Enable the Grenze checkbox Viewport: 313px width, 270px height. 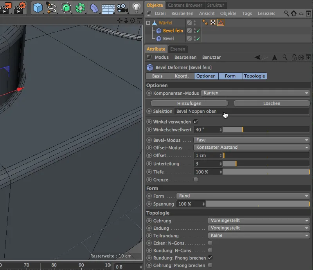[x=196, y=179]
